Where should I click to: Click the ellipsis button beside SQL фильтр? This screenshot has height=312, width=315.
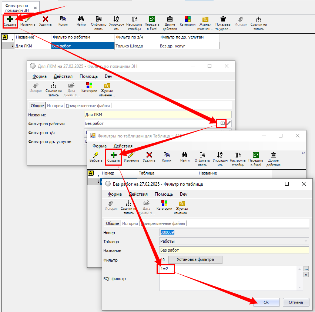306,269
